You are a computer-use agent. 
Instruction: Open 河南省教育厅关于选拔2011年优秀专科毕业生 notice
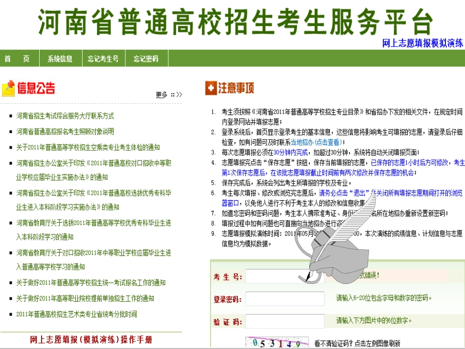click(93, 230)
